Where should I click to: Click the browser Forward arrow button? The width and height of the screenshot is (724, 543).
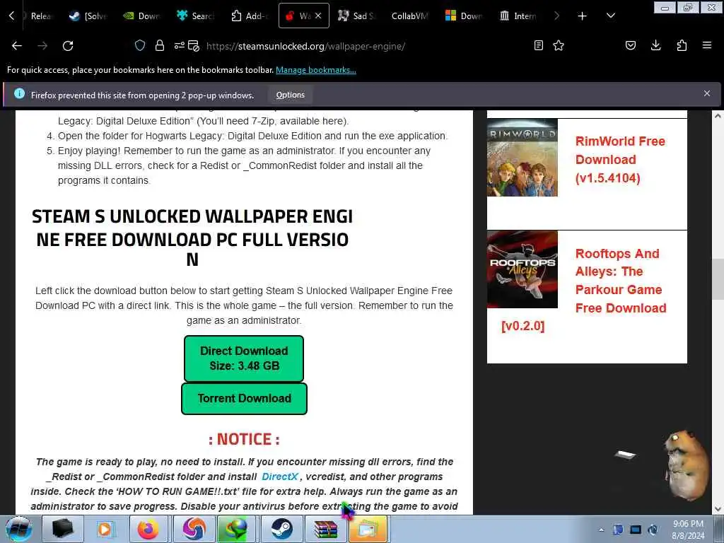tap(42, 46)
